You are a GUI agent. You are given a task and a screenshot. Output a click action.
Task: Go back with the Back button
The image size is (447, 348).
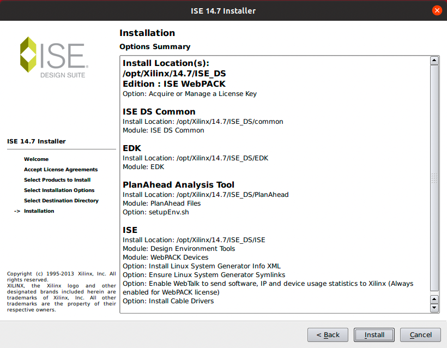(x=328, y=334)
